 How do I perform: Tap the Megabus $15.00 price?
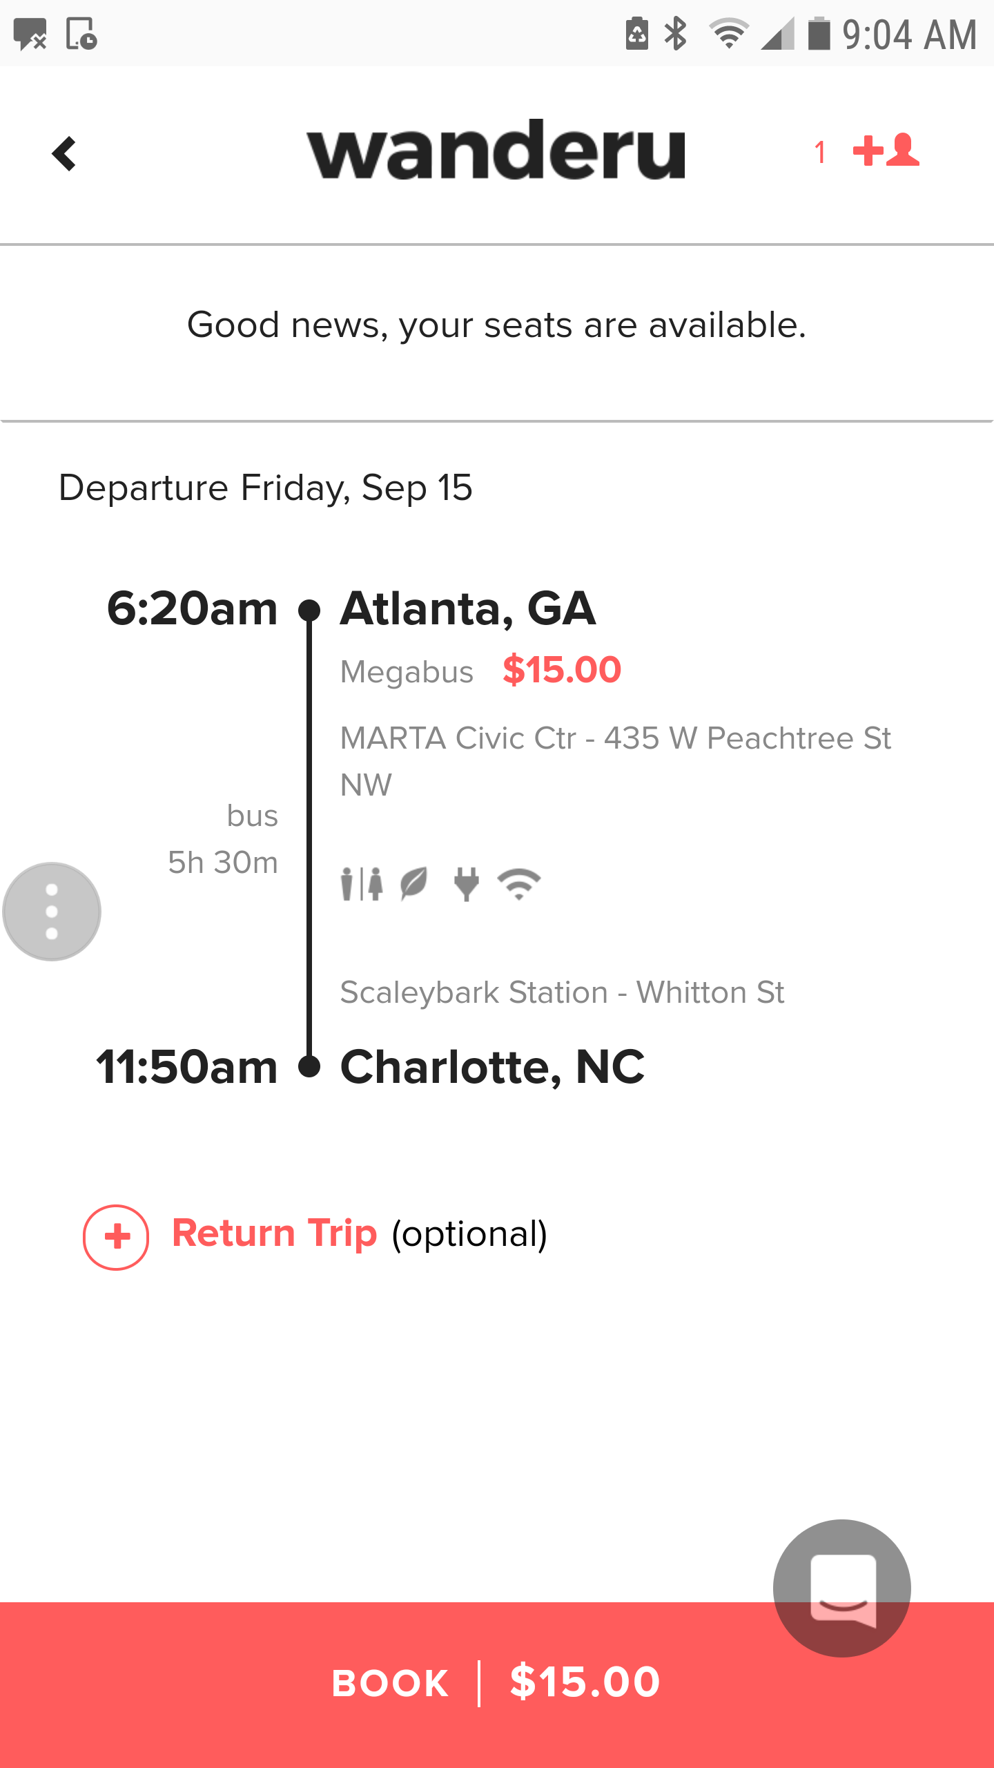pyautogui.click(x=562, y=670)
